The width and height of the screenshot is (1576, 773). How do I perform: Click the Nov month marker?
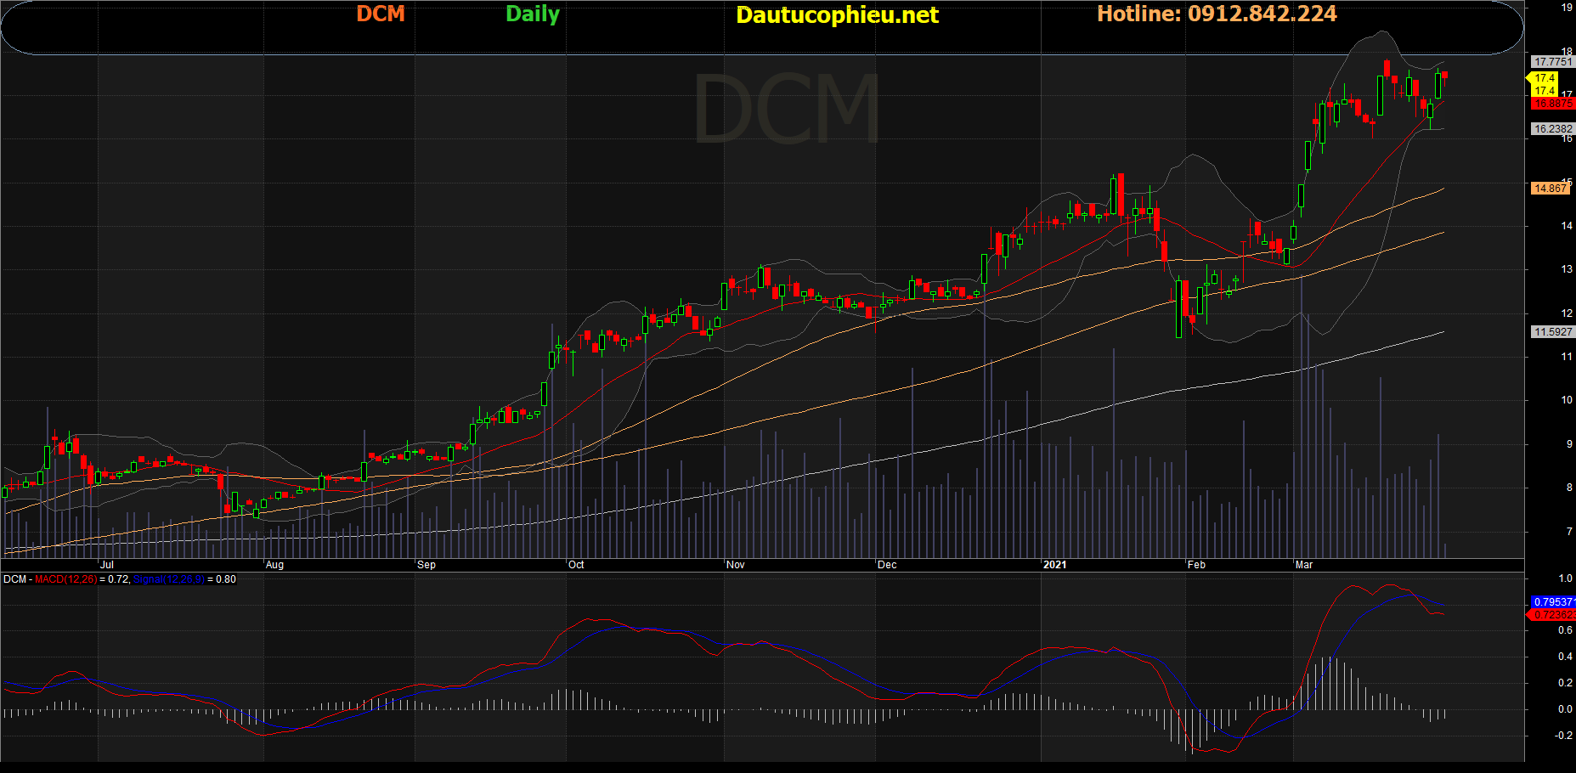(x=736, y=564)
